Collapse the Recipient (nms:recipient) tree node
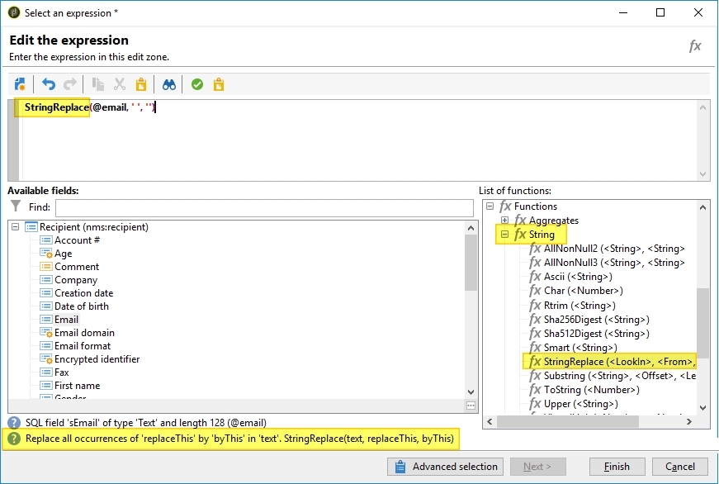 [15, 227]
